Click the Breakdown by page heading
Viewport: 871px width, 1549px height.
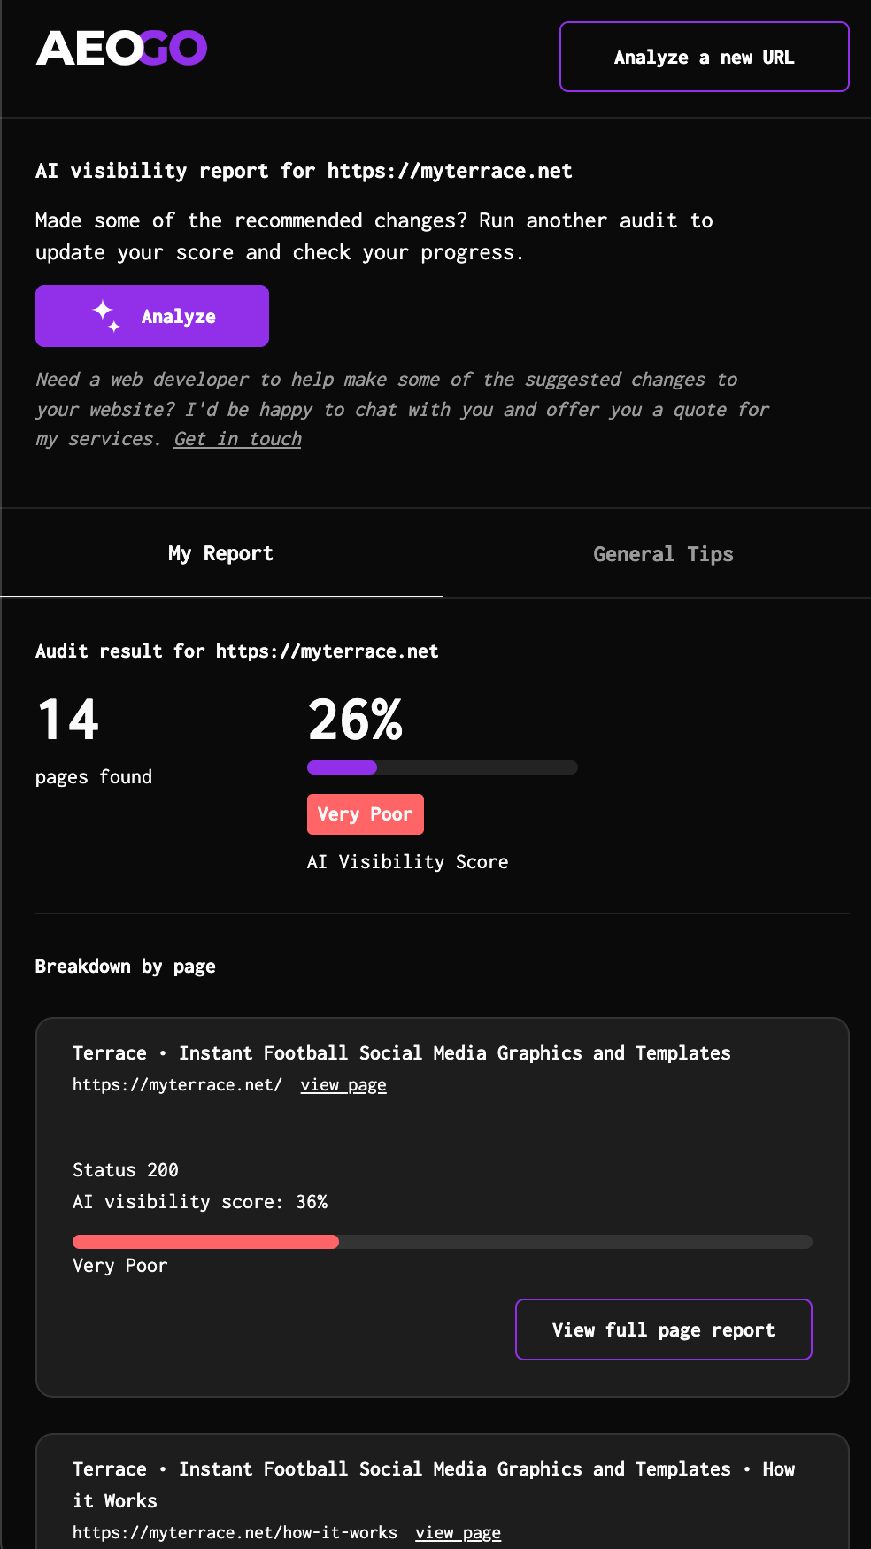tap(126, 967)
